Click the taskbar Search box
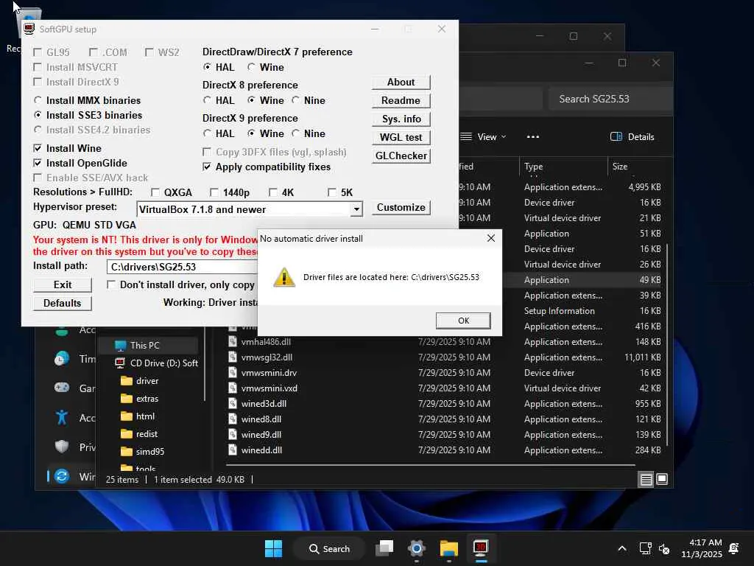Viewport: 754px width, 566px height. pyautogui.click(x=330, y=548)
